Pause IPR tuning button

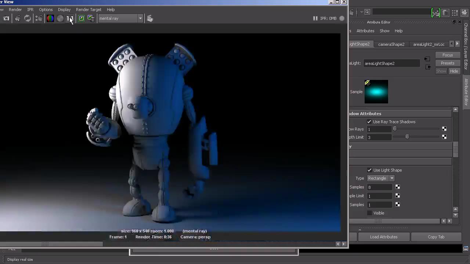pyautogui.click(x=315, y=18)
